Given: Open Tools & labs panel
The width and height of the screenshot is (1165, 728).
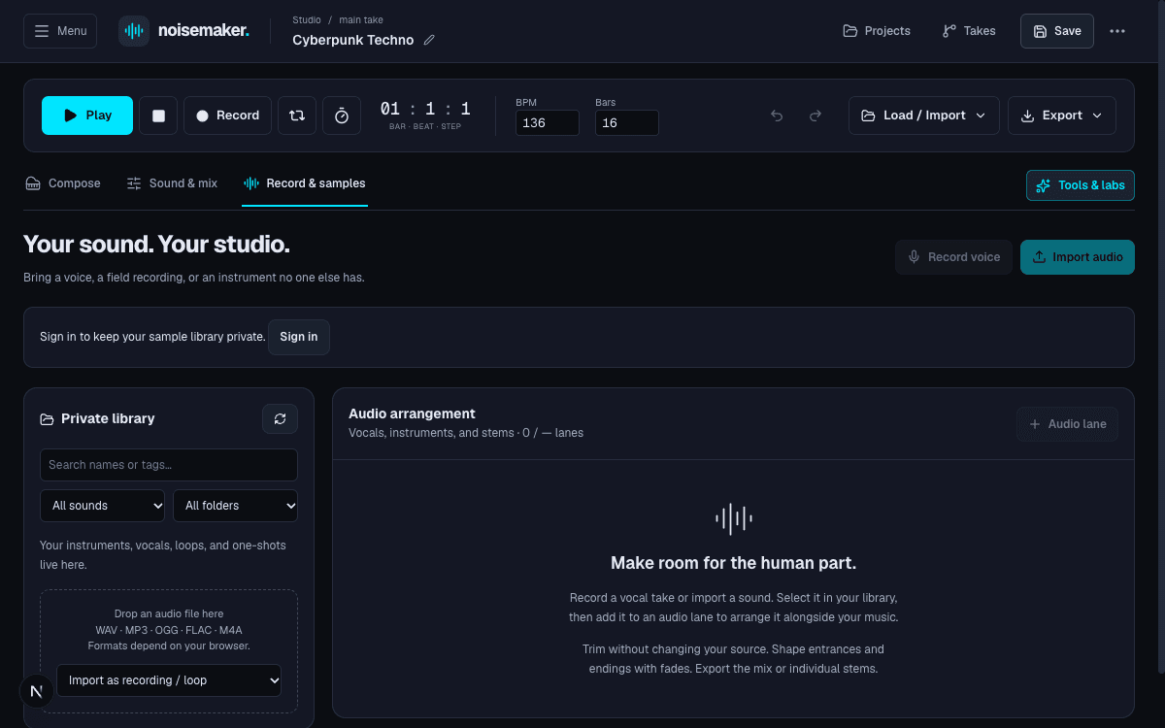Looking at the screenshot, I should 1081,185.
